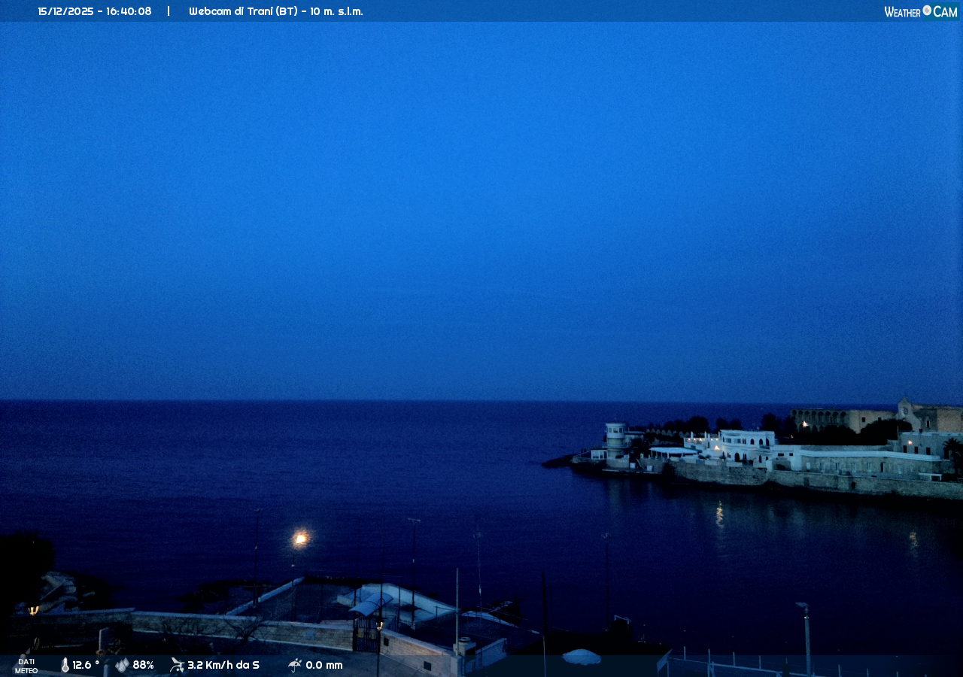Viewport: 963px width, 677px height.
Task: Click the light reflection on the water
Action: pyautogui.click(x=719, y=515)
